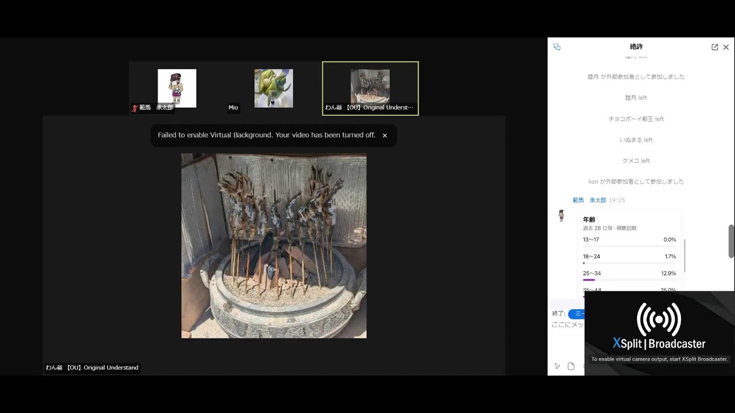Screen dimensions: 735x413
Task: Open the 年齢 age chart image in chat
Action: pos(629,252)
